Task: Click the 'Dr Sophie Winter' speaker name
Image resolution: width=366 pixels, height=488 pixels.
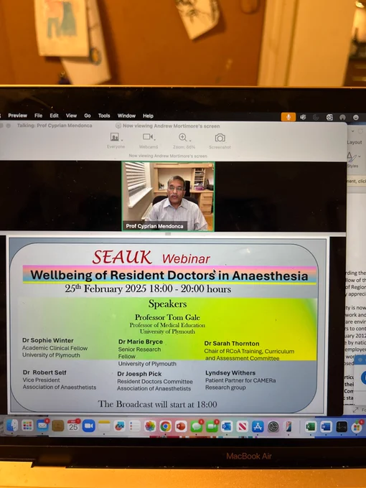Action: 48,340
